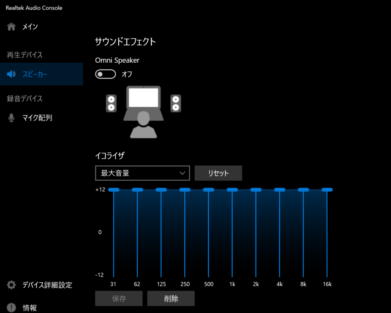Viewport: 391px width, 313px height.
Task: Open the メイン page
Action: [41, 26]
